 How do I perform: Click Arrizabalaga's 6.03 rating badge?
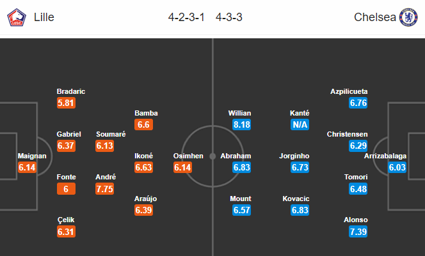(x=397, y=167)
